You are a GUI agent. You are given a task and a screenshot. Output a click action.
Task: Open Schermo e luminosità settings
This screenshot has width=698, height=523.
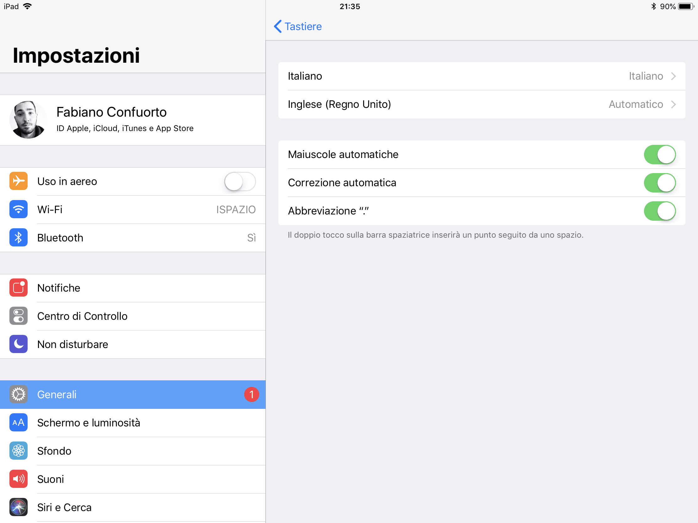click(133, 423)
